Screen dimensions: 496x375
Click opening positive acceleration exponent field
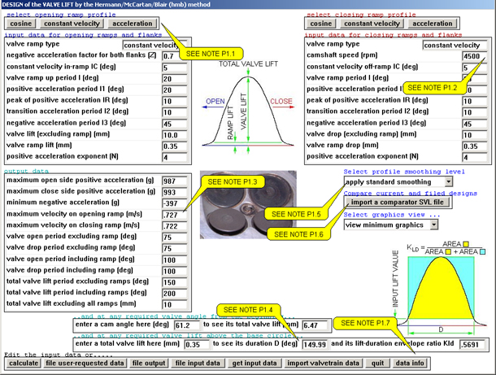174,157
